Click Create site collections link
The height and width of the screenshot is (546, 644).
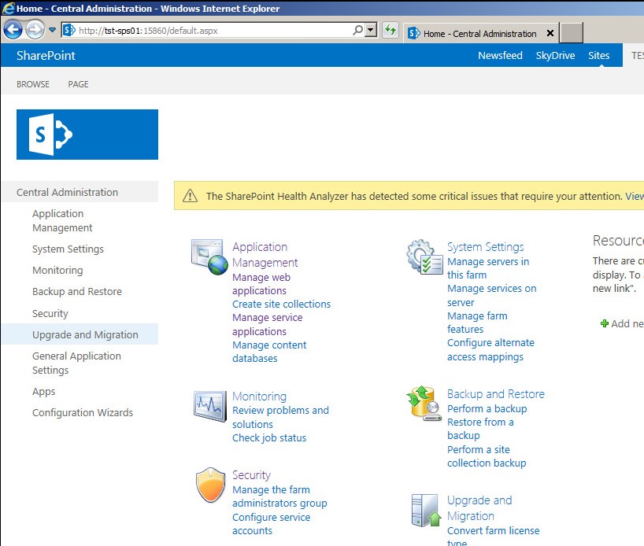[281, 304]
